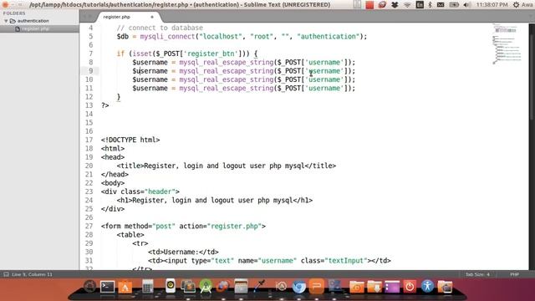Collapse the authentication folder in sidebar

[6, 21]
